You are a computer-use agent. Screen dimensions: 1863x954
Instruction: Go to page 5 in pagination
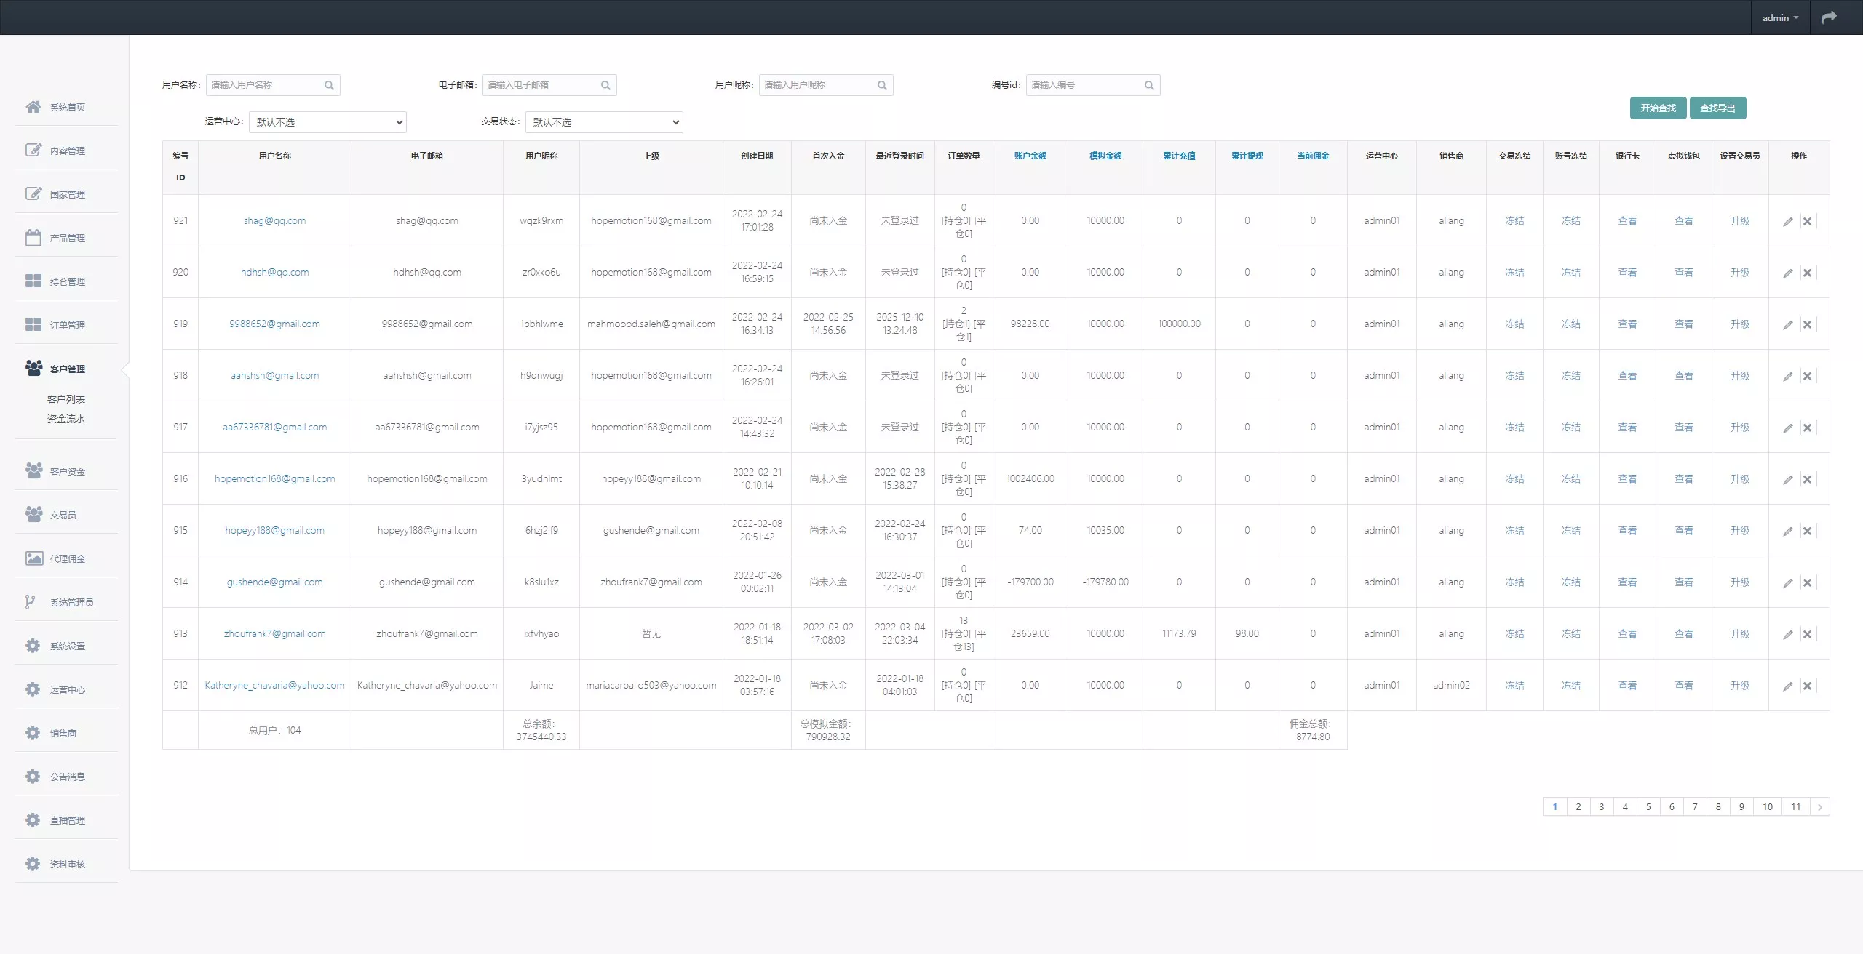[1648, 807]
